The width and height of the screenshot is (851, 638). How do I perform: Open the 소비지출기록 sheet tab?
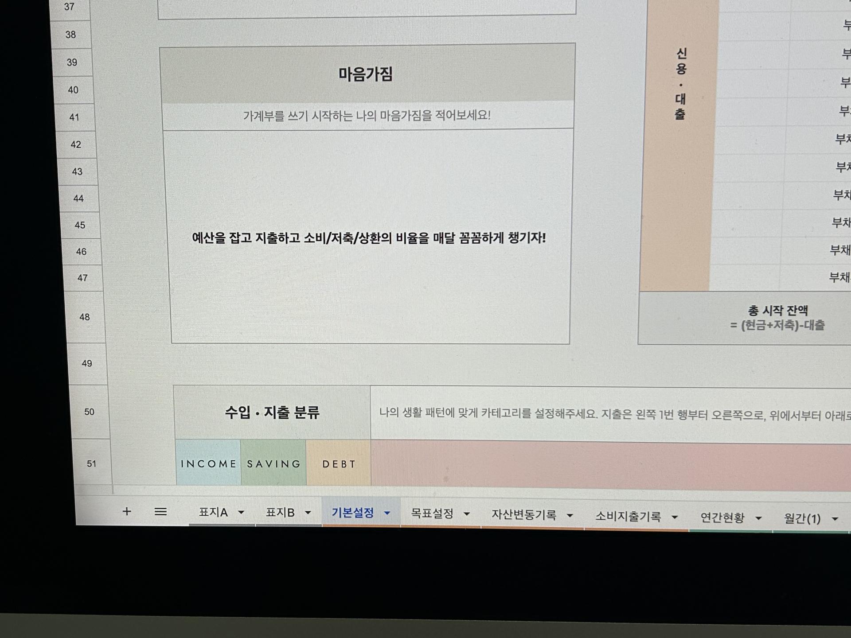[628, 516]
